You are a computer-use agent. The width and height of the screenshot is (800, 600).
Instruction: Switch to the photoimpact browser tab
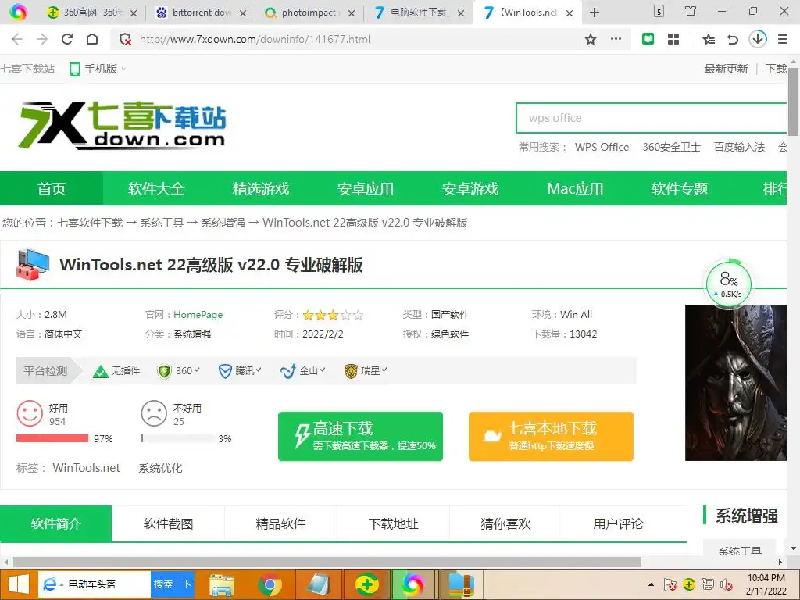(x=309, y=12)
